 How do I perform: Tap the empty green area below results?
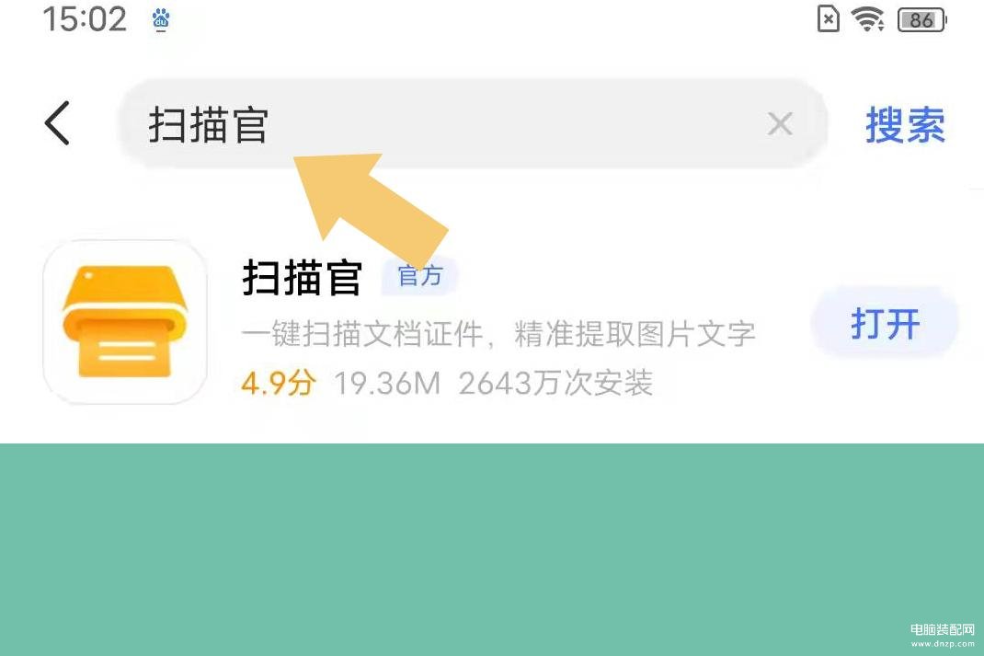coord(492,549)
